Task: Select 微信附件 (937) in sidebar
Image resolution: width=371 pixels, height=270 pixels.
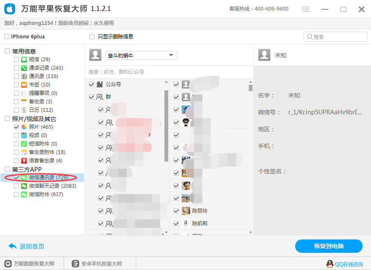Action: point(46,194)
